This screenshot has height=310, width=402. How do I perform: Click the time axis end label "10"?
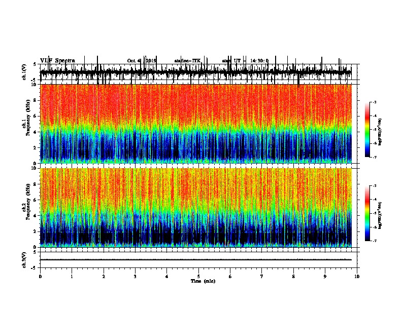point(357,277)
